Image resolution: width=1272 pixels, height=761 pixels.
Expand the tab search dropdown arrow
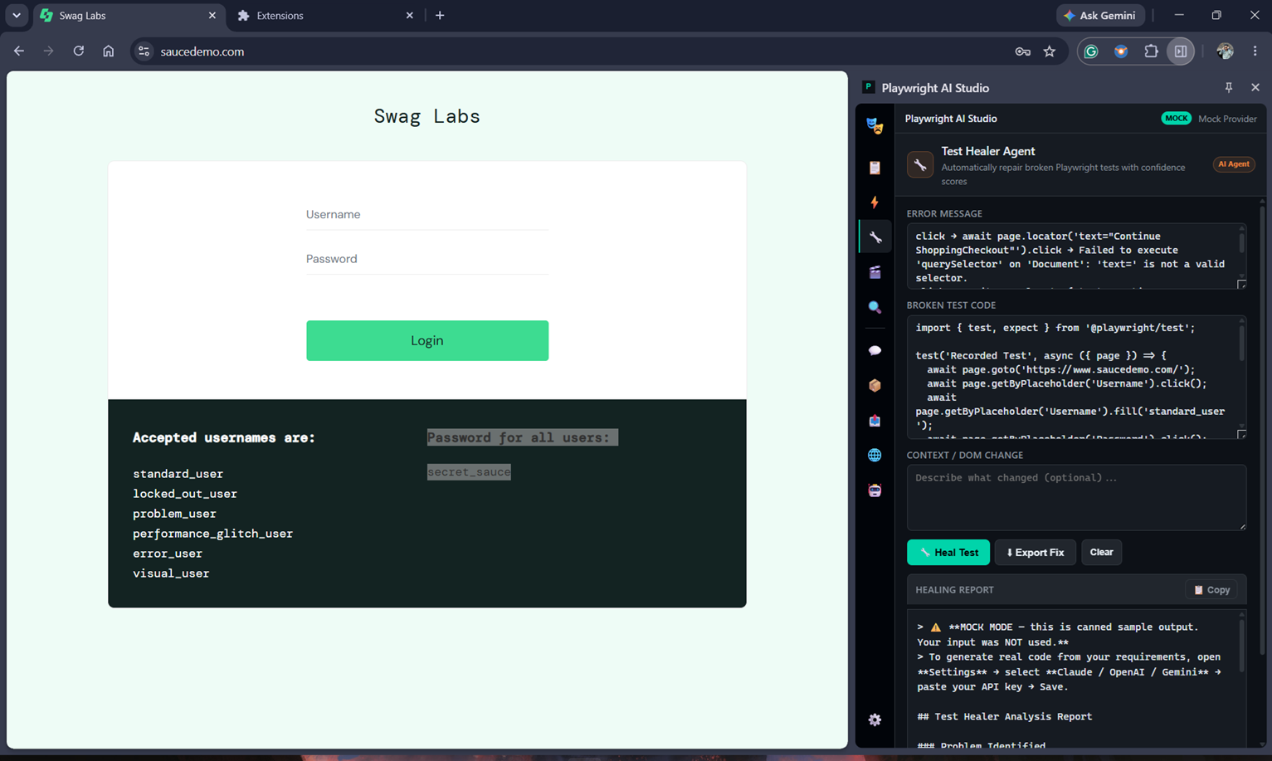(17, 15)
